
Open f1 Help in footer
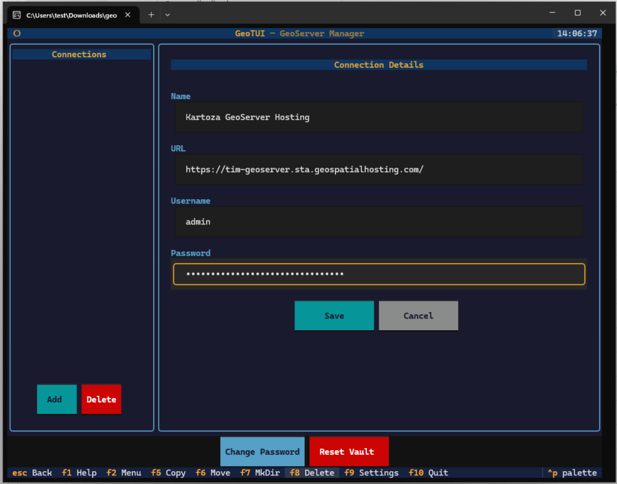[79, 473]
